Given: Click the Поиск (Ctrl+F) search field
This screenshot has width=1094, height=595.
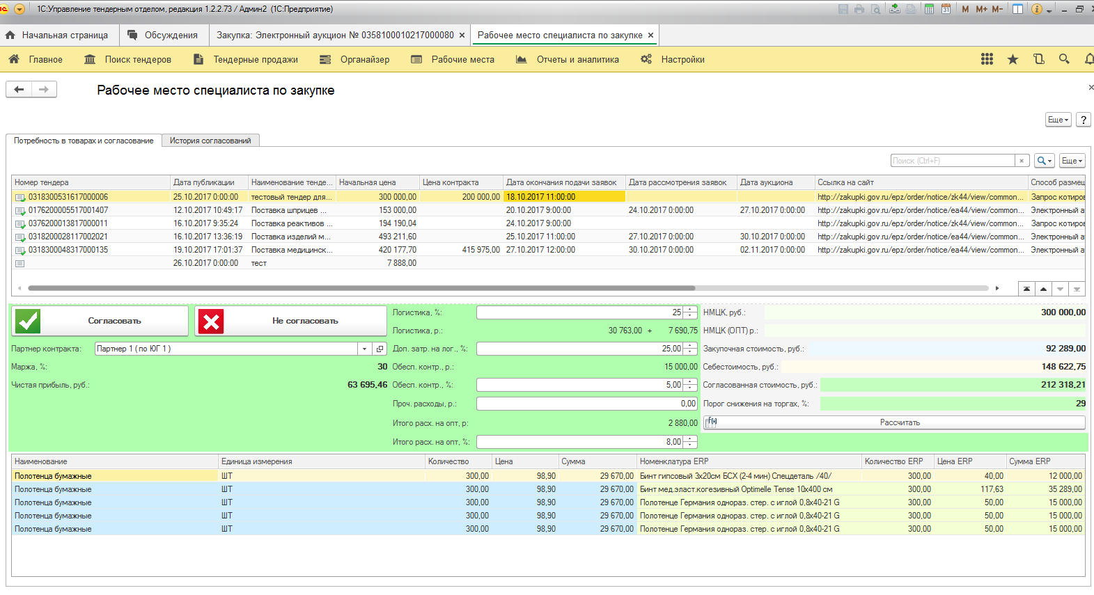Looking at the screenshot, I should (952, 161).
